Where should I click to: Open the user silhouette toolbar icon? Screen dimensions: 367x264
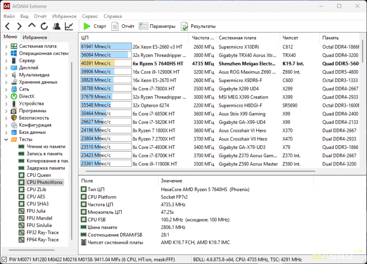click(x=56, y=26)
